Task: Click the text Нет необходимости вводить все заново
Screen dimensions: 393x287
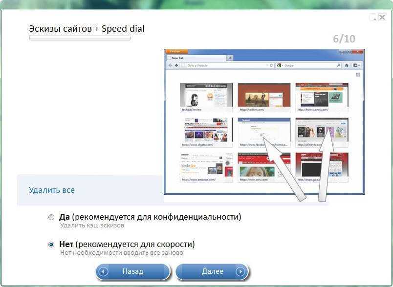Action: coord(122,253)
